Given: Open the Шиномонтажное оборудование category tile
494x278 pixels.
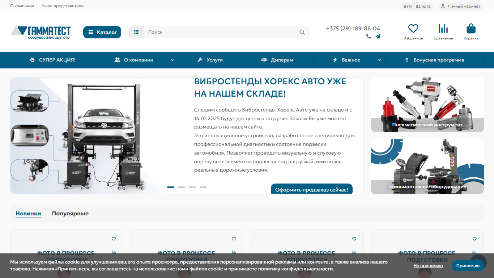Looking at the screenshot, I should [427, 167].
